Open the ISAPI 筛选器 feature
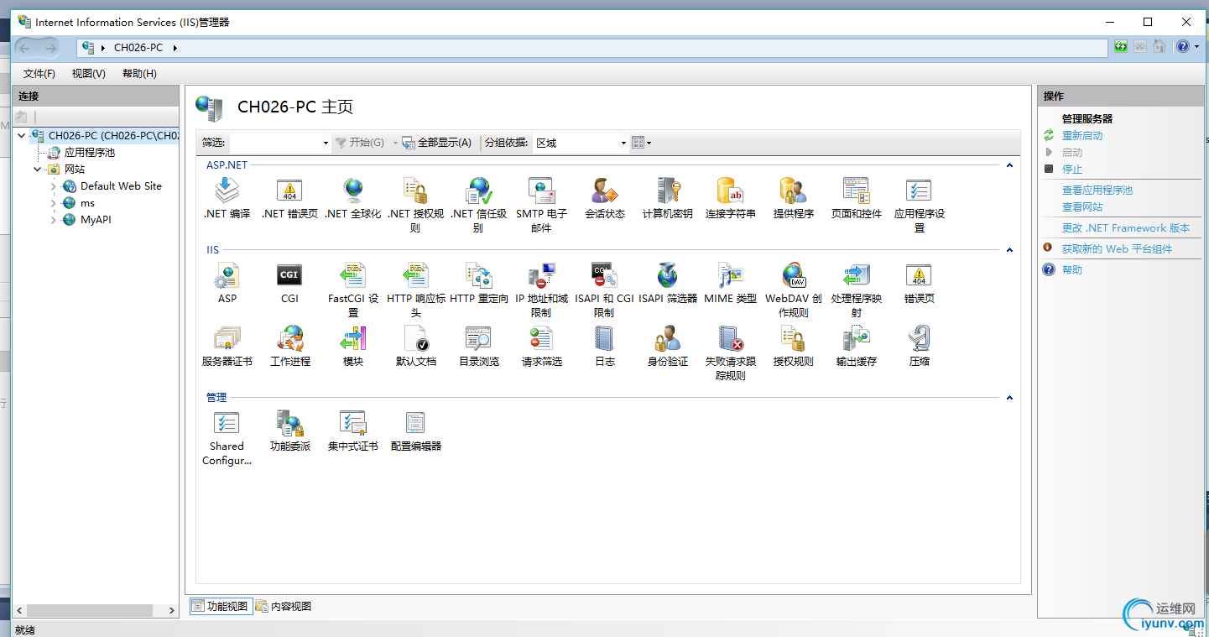Image resolution: width=1209 pixels, height=637 pixels. click(667, 283)
